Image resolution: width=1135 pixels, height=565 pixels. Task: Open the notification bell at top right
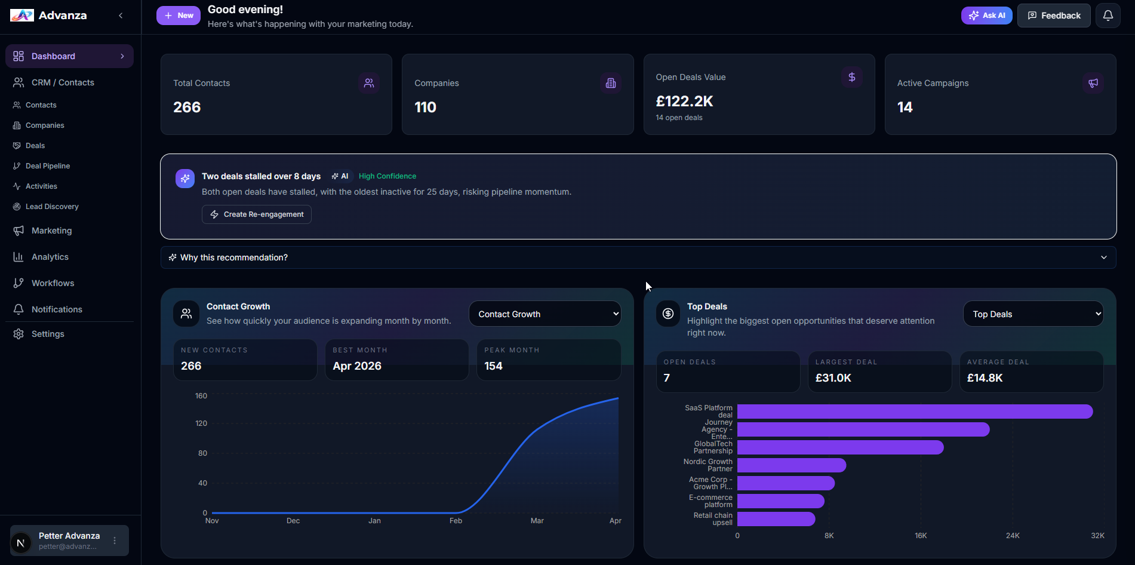pyautogui.click(x=1108, y=15)
